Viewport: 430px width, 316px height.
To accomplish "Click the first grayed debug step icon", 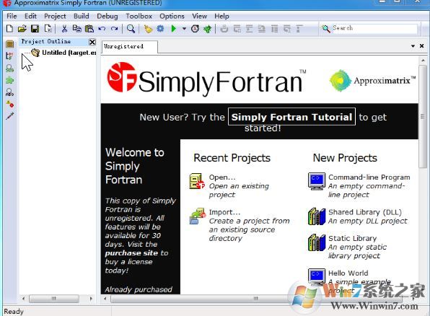I will 224,29.
